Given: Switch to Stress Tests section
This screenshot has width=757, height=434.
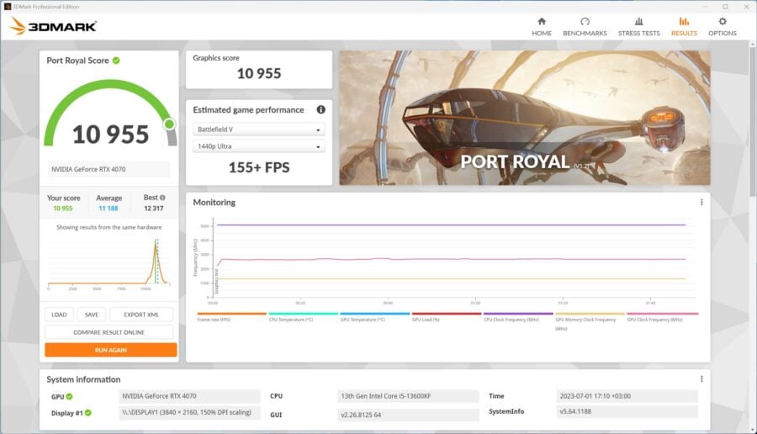Looking at the screenshot, I should [638, 27].
